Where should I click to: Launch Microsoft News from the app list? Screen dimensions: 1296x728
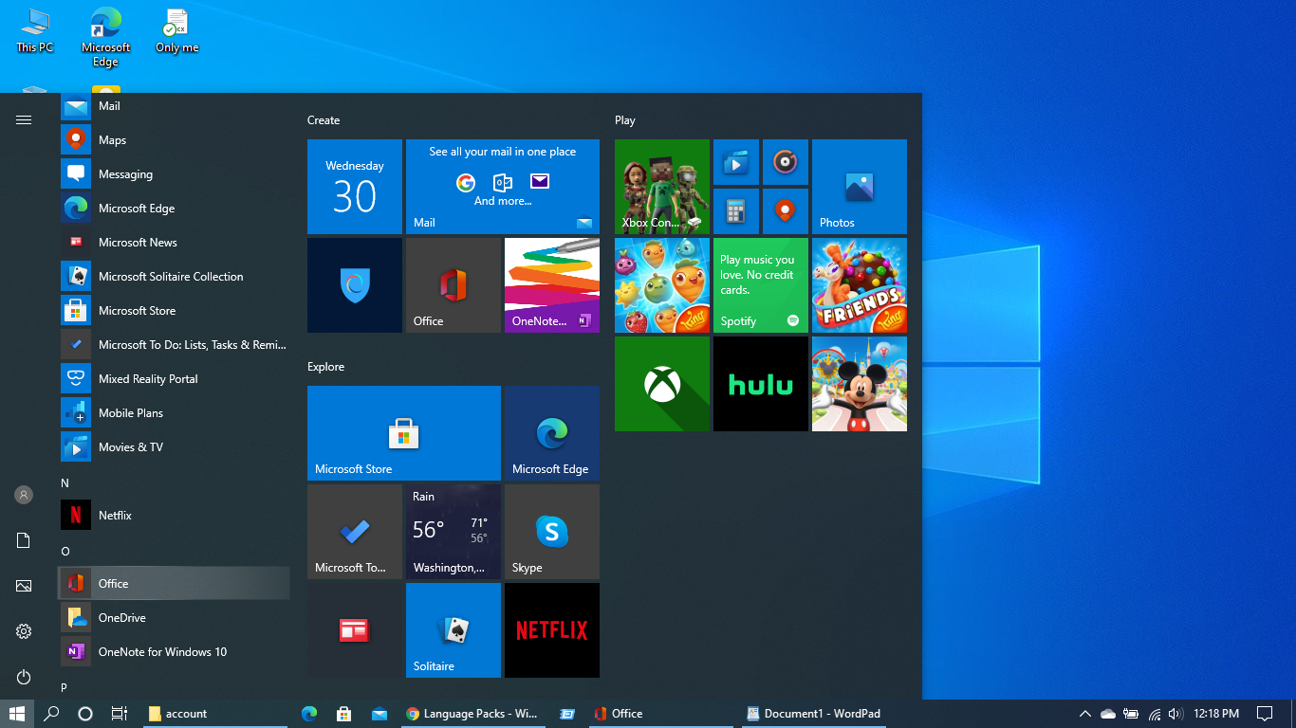pyautogui.click(x=175, y=243)
